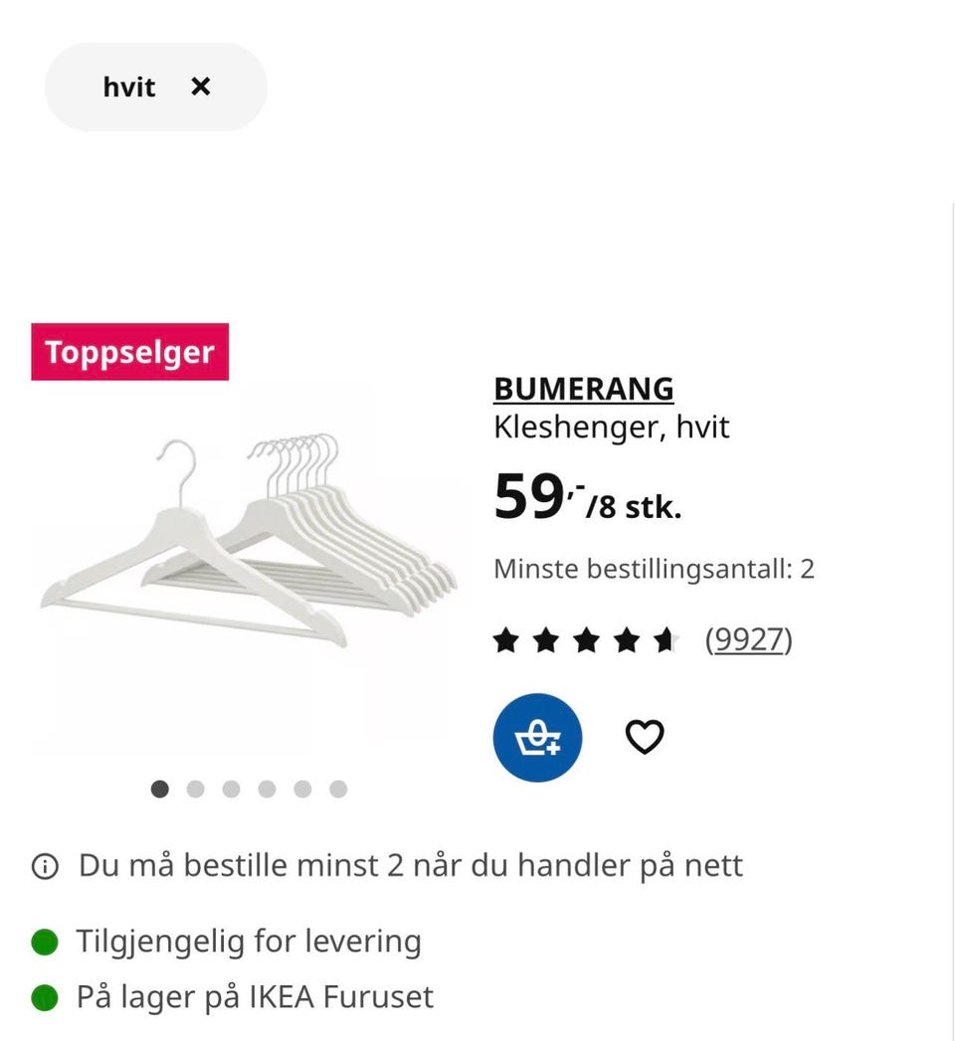Viewport: 955px width, 1041px height.
Task: Select the last image carousel dot
Action: click(338, 788)
